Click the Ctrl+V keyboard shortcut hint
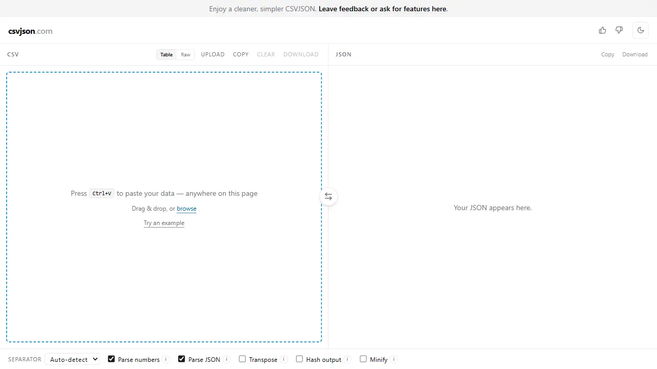Image resolution: width=657 pixels, height=369 pixels. pos(102,193)
